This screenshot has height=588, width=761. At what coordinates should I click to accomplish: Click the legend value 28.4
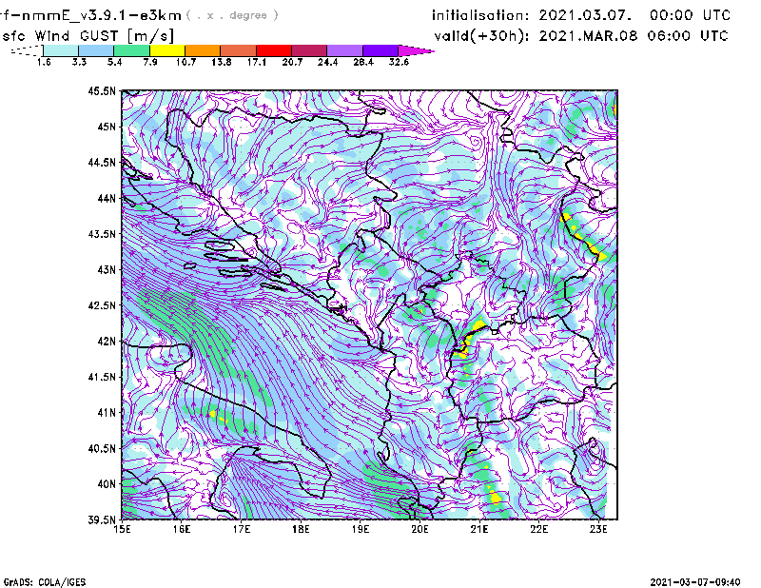363,62
